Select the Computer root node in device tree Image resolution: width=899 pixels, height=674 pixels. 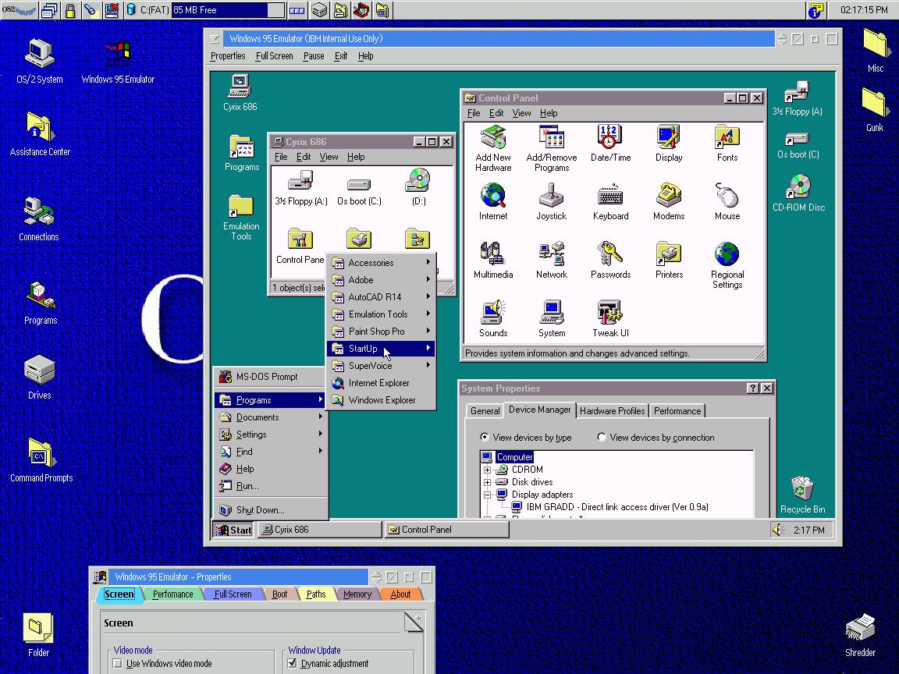pyautogui.click(x=514, y=457)
